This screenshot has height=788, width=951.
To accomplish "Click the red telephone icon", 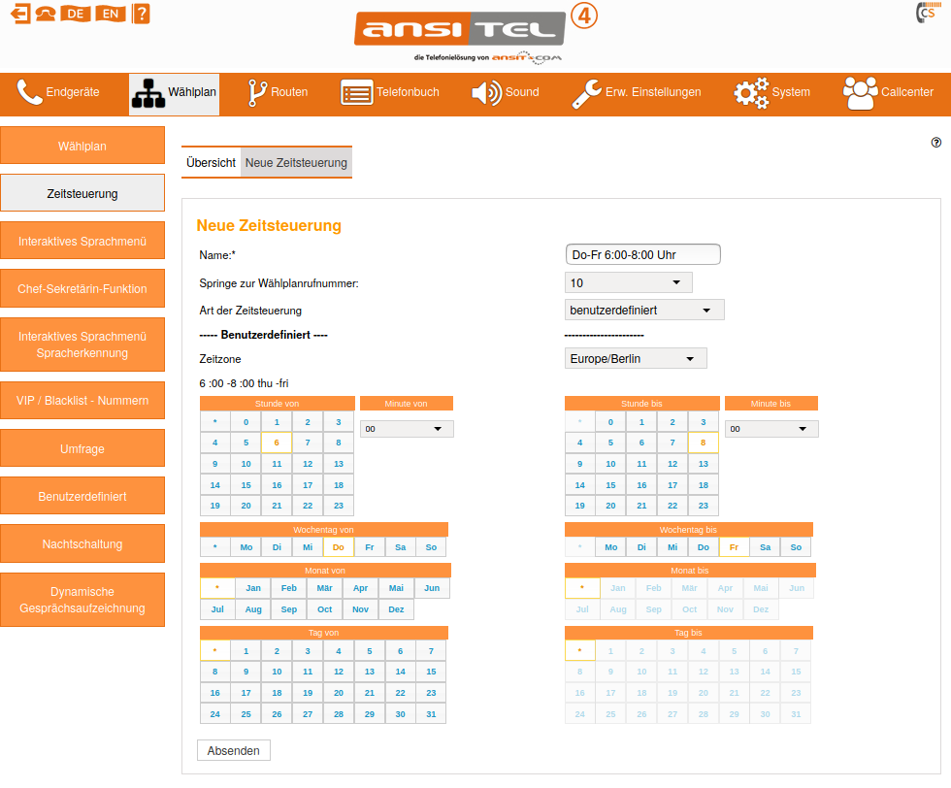I will (x=45, y=14).
